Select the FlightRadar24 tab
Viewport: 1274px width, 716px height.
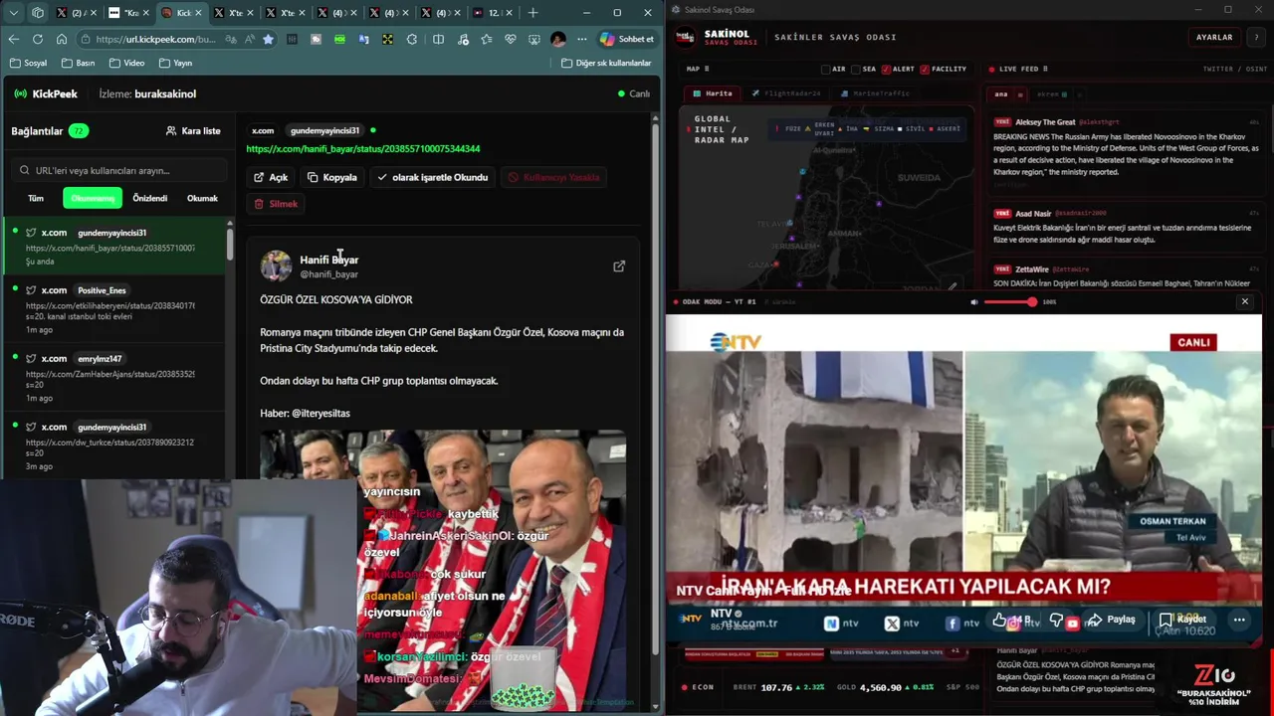pyautogui.click(x=786, y=93)
